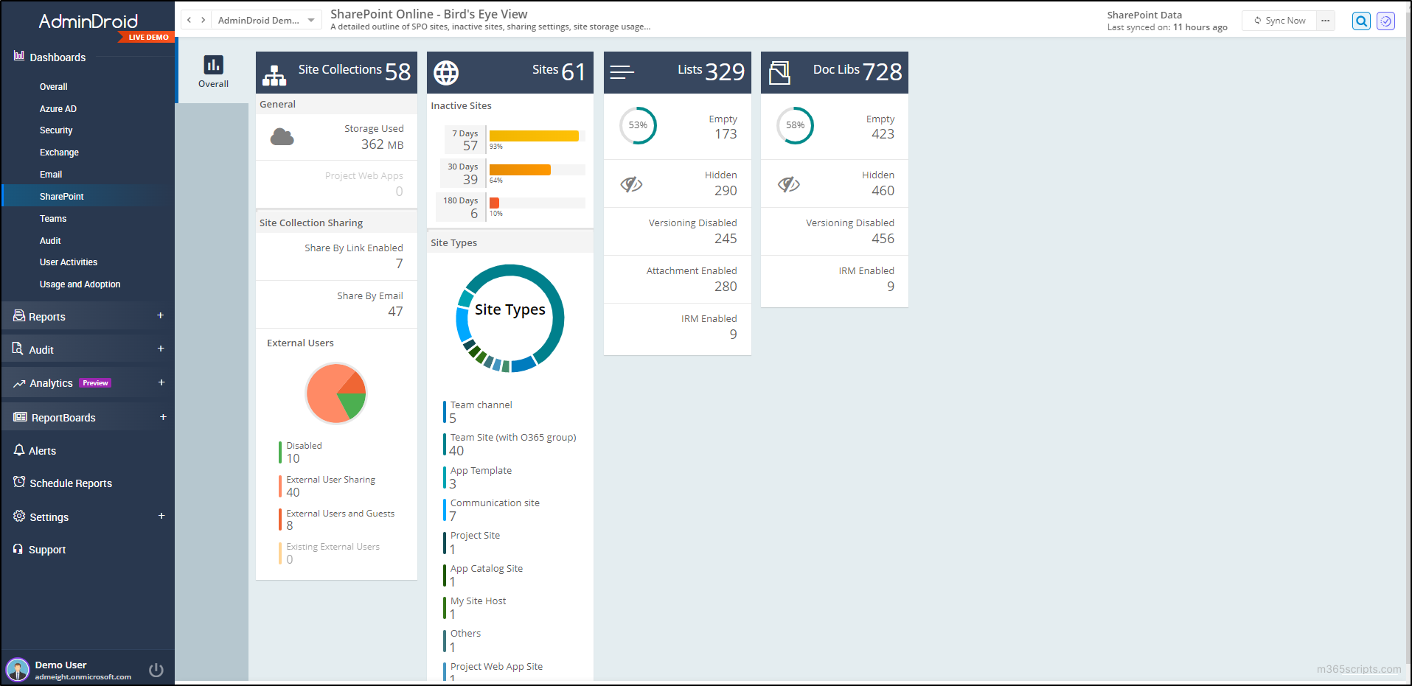The image size is (1412, 686).
Task: Click the Preview badge beside Analytics
Action: pos(96,383)
